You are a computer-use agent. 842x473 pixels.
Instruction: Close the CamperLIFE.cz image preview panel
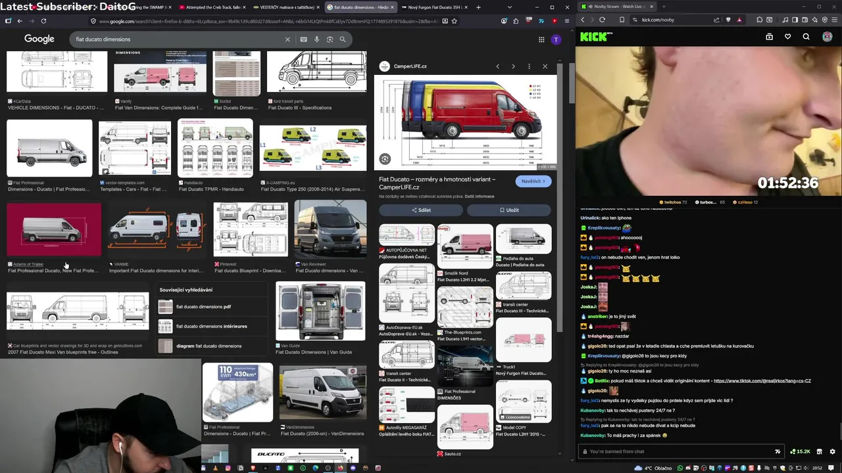545,66
